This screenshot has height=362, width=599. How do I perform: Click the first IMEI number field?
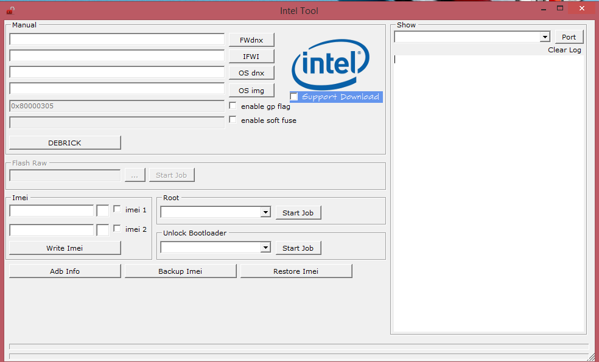[52, 211]
